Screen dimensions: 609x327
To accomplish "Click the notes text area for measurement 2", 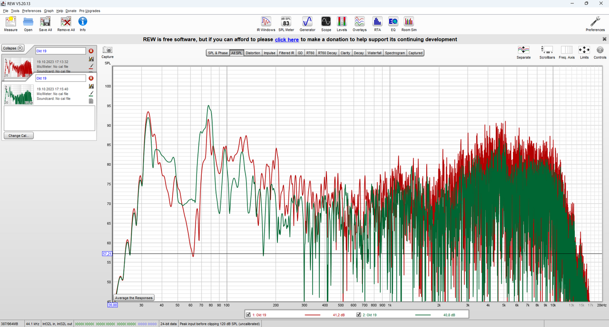I will pyautogui.click(x=49, y=118).
